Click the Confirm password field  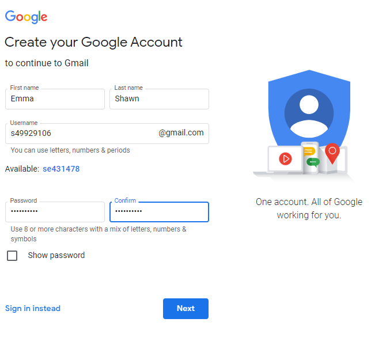159,212
